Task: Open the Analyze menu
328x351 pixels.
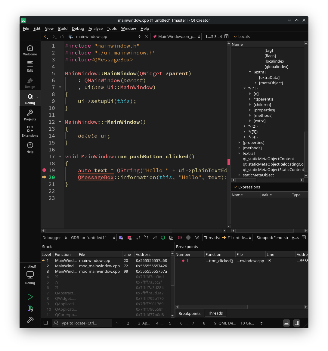Action: pyautogui.click(x=95, y=28)
